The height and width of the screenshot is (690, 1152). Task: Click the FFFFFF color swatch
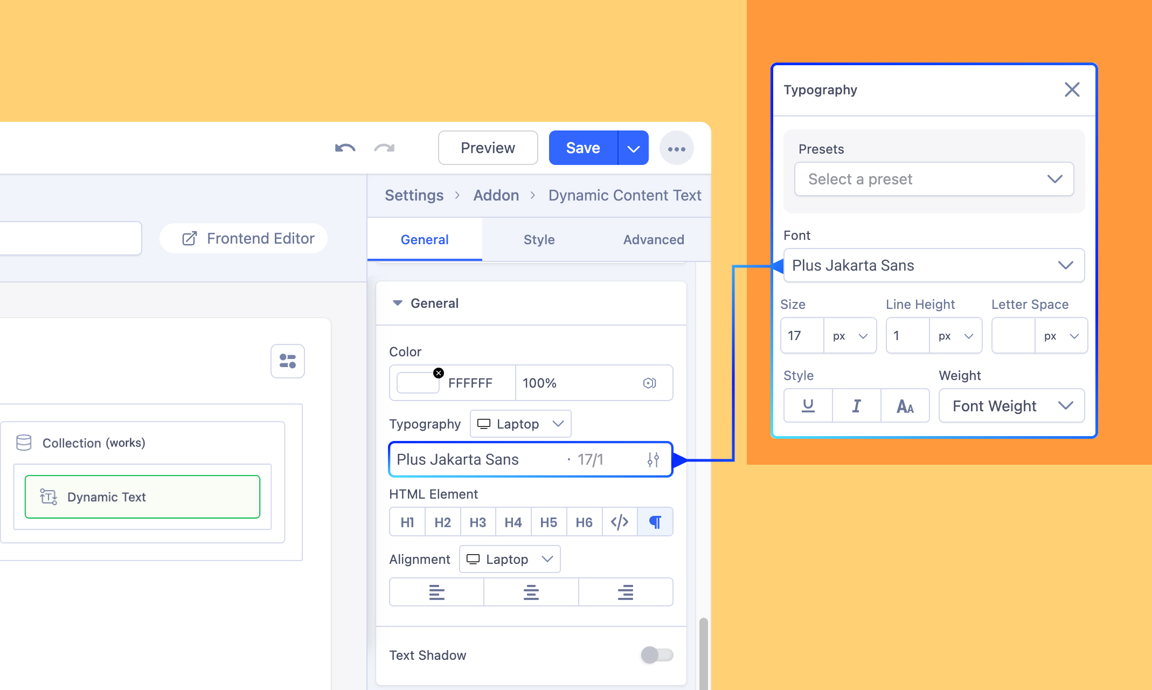tap(417, 383)
